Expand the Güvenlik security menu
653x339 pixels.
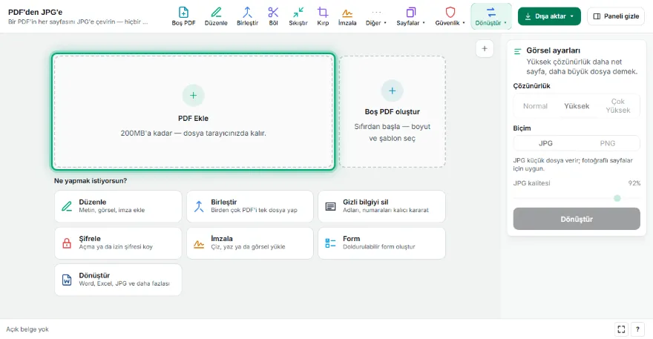(450, 16)
